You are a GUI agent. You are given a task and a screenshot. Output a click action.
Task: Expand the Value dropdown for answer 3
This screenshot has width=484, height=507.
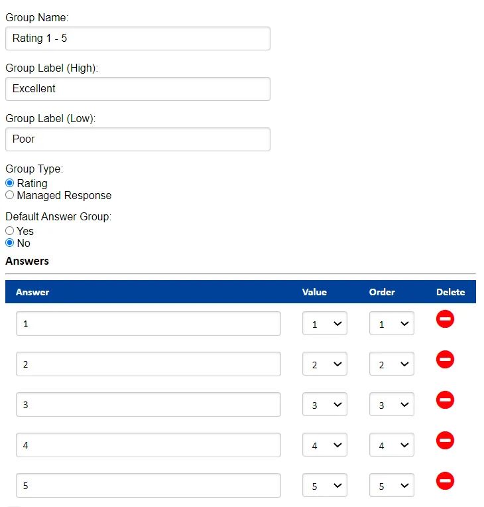point(325,404)
